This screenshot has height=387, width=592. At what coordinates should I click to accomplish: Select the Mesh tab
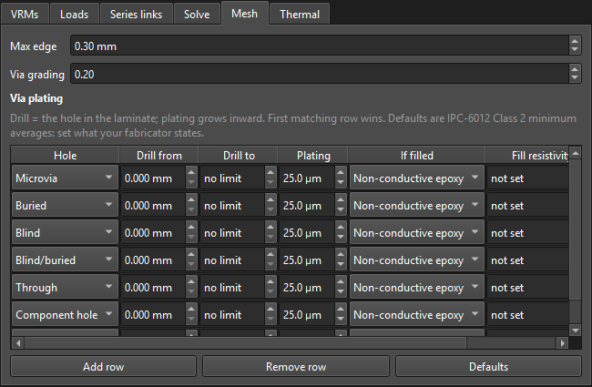[245, 14]
